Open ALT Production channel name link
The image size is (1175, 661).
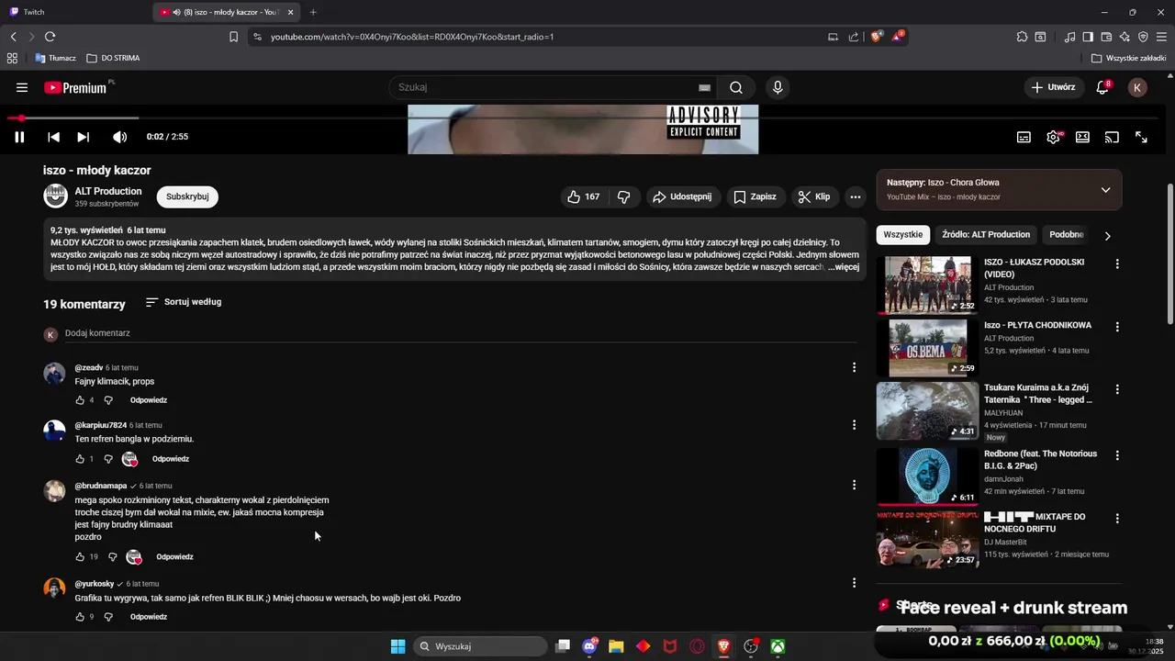click(108, 191)
